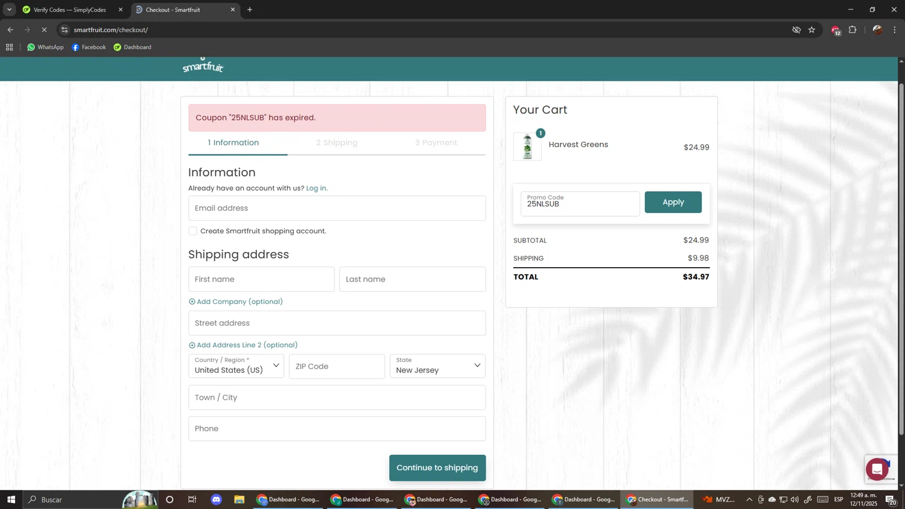Open the WhatsApp bookmark
The image size is (905, 509).
click(x=45, y=47)
